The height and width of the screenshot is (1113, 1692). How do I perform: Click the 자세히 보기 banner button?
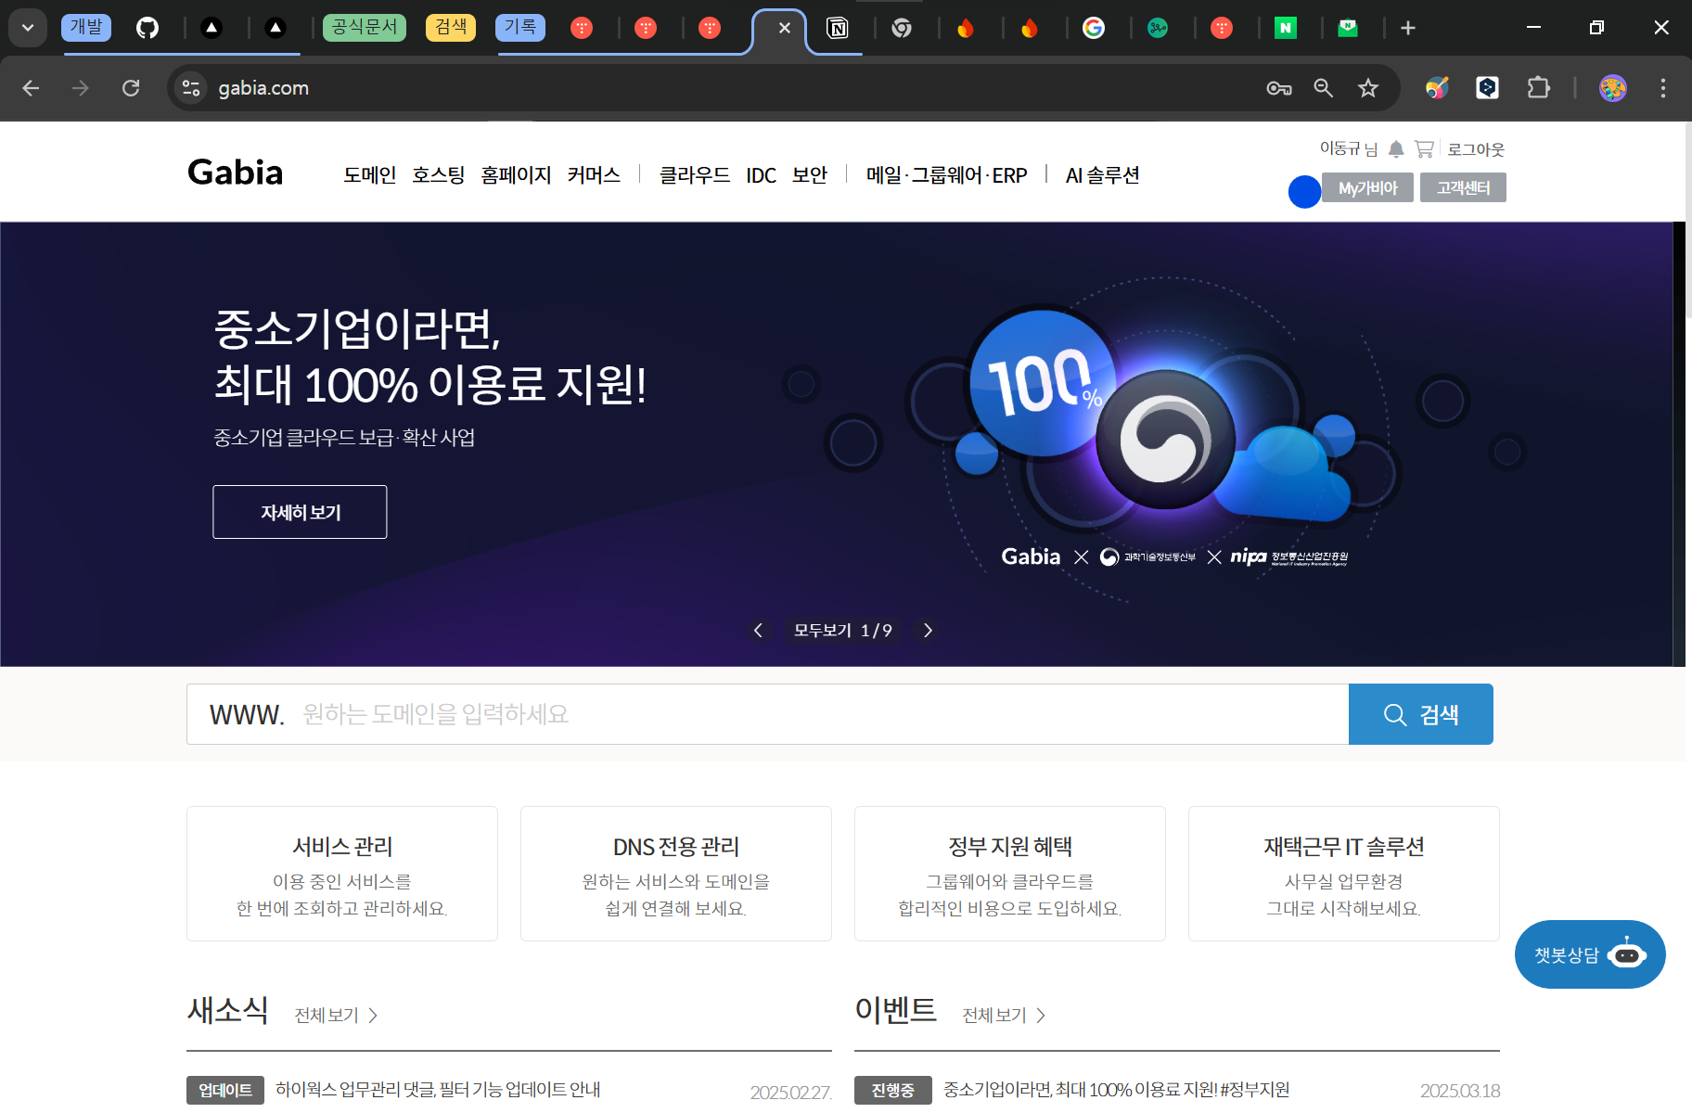[300, 512]
